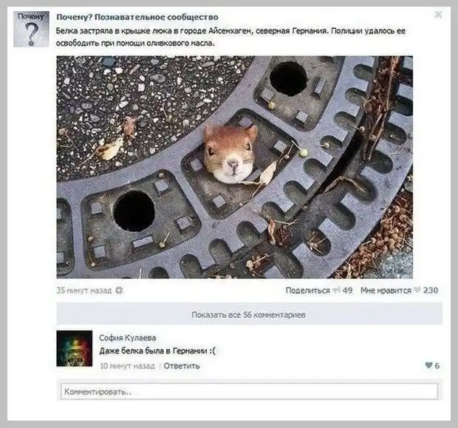This screenshot has height=428, width=458.
Task: Click the gear icon next to 35 минут назад
Action: coord(119,291)
